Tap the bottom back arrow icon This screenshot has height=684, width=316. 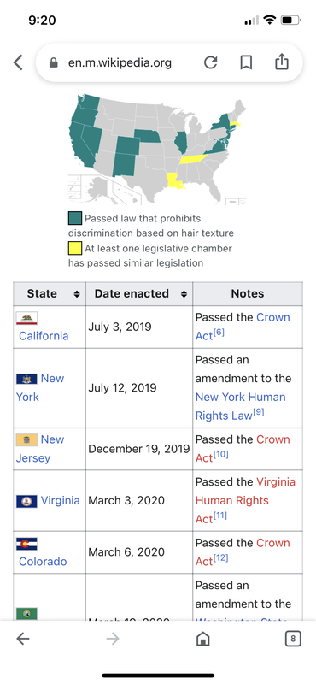pos(23,639)
